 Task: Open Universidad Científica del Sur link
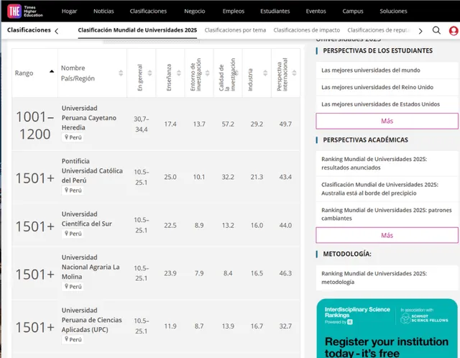pos(86,219)
